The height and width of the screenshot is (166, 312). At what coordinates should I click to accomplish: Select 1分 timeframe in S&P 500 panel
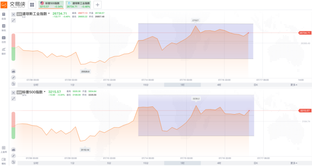point(72,163)
